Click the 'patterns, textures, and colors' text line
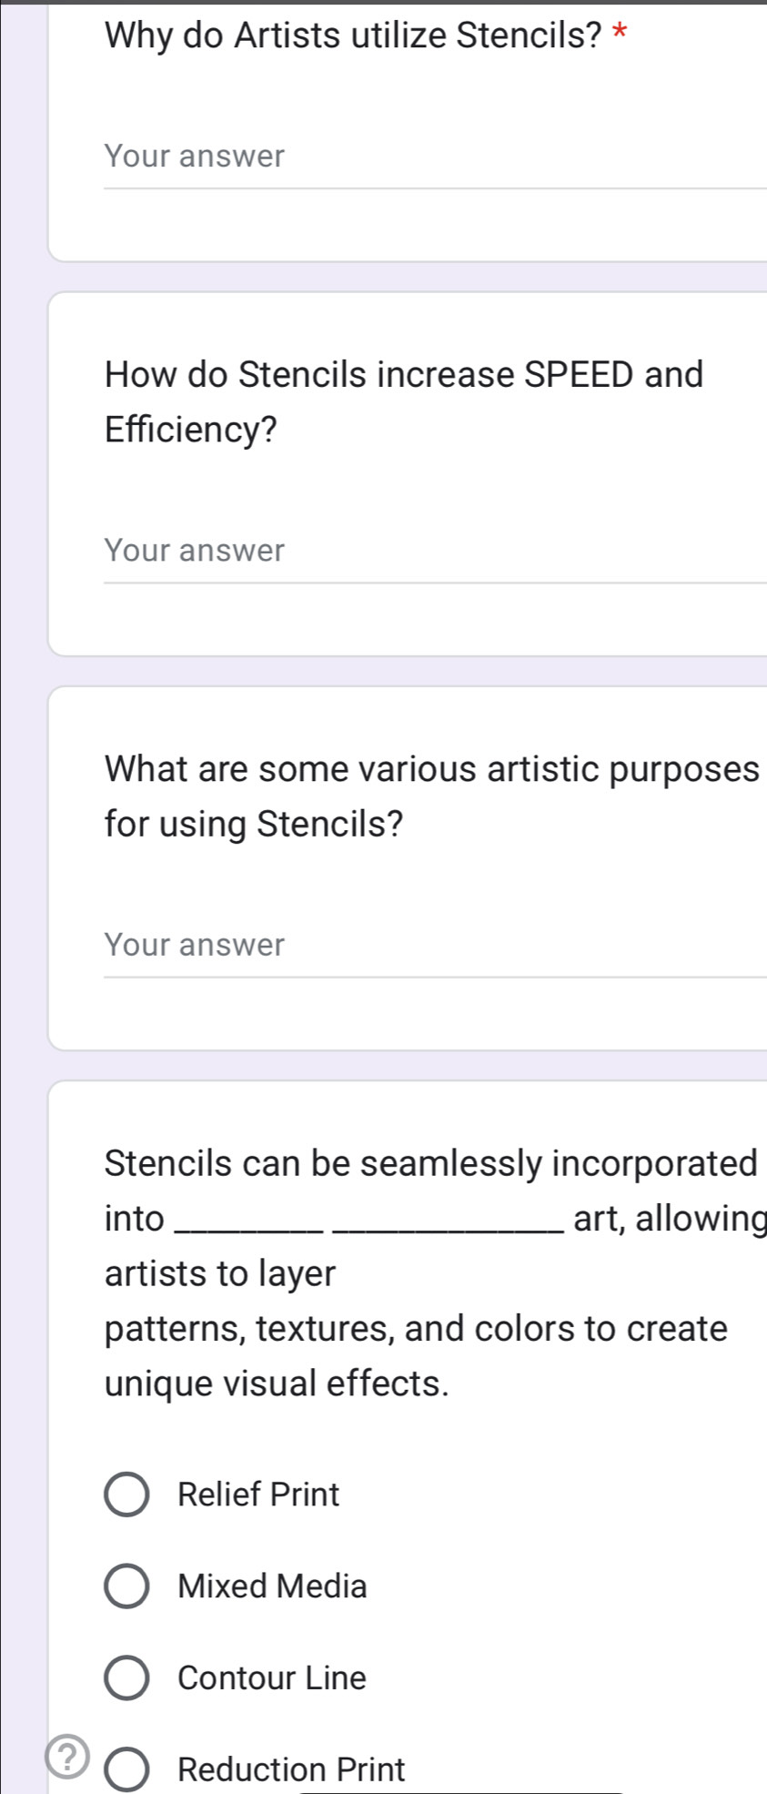Screen dimensions: 767x1794 point(416,1329)
